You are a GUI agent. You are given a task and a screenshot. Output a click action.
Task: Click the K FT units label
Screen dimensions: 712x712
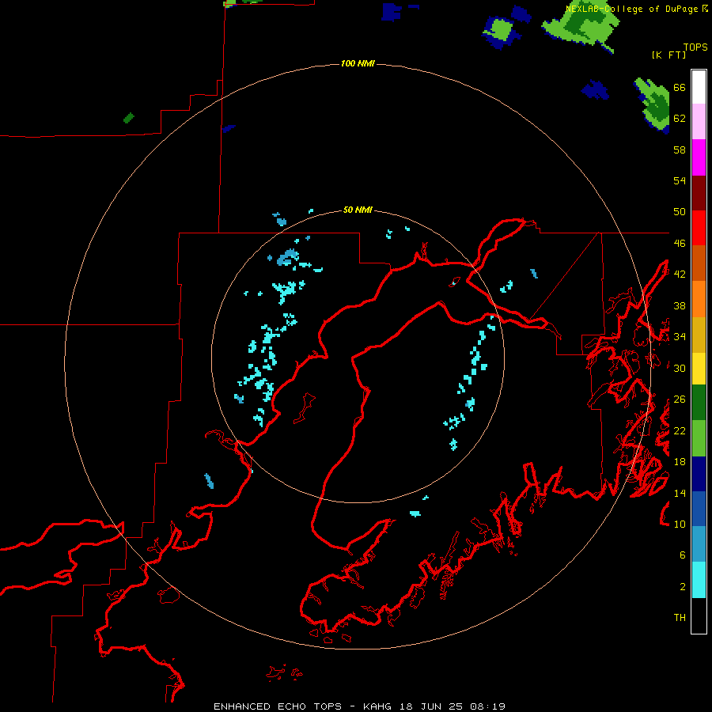tap(668, 55)
